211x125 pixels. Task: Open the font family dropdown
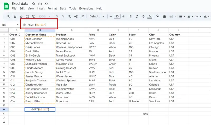tap(97, 16)
